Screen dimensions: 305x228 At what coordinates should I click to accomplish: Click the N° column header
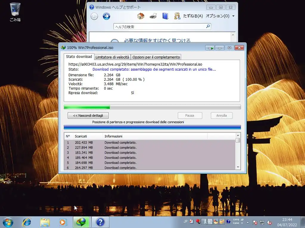[x=68, y=136]
